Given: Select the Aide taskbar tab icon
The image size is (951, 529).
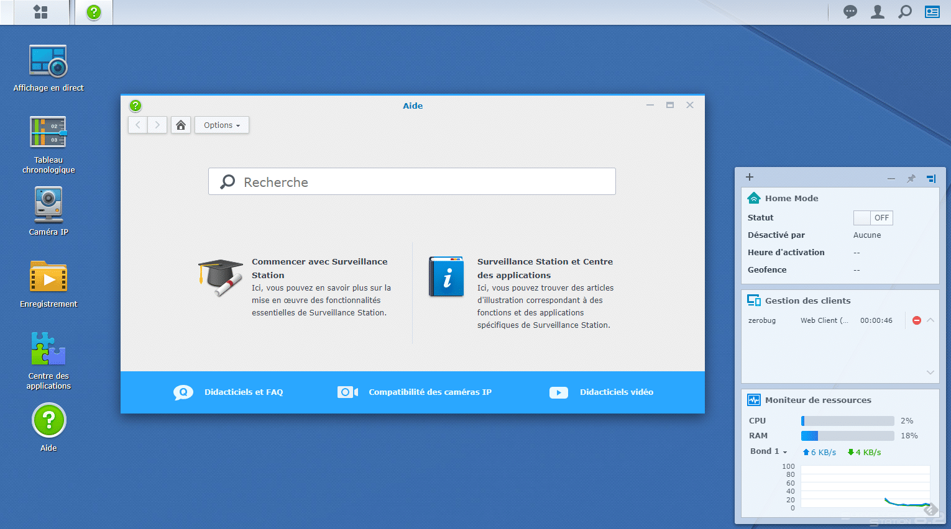Looking at the screenshot, I should [94, 12].
